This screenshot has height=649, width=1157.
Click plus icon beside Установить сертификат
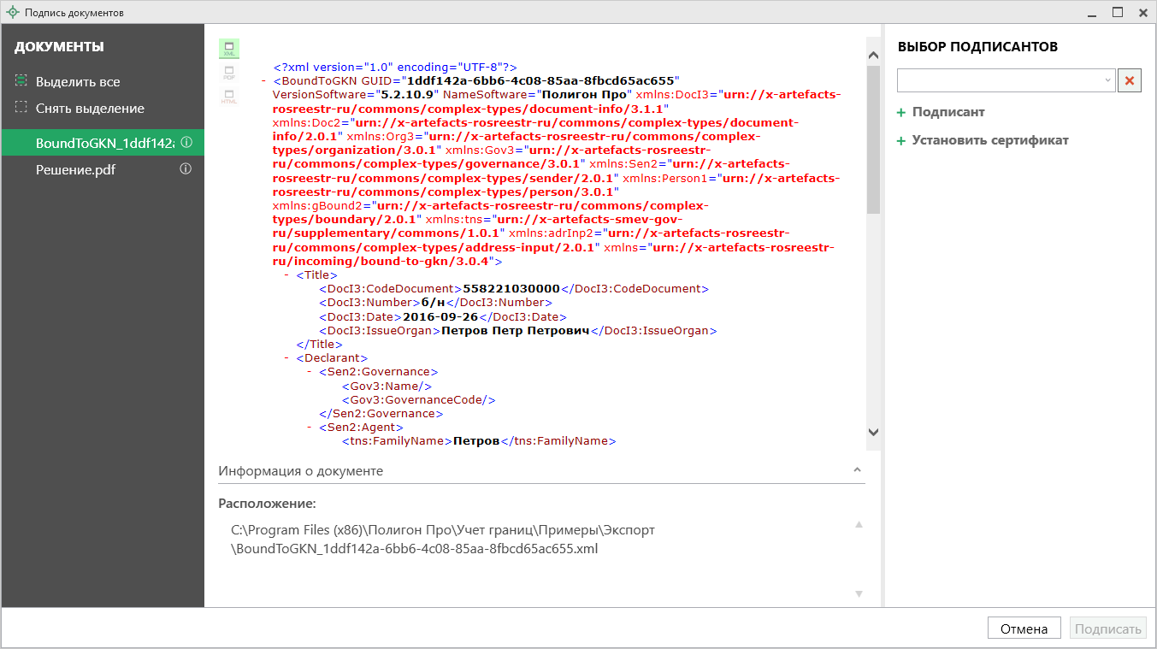(900, 141)
